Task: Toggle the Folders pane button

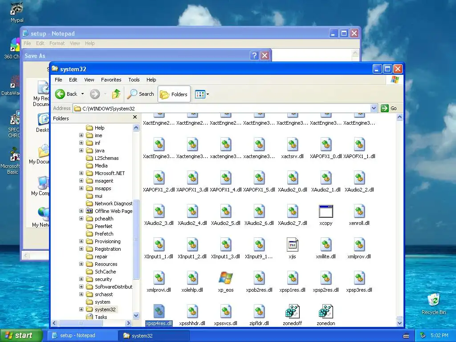Action: coord(174,94)
